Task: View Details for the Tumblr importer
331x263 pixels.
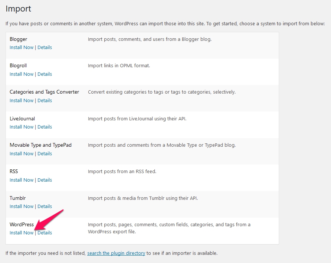Action: click(45, 207)
